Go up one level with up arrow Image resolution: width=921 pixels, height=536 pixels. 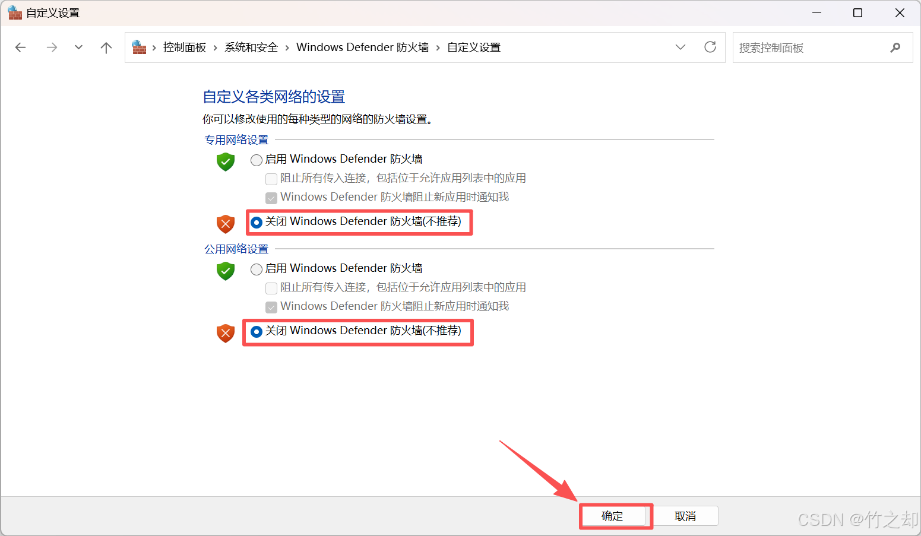click(106, 47)
